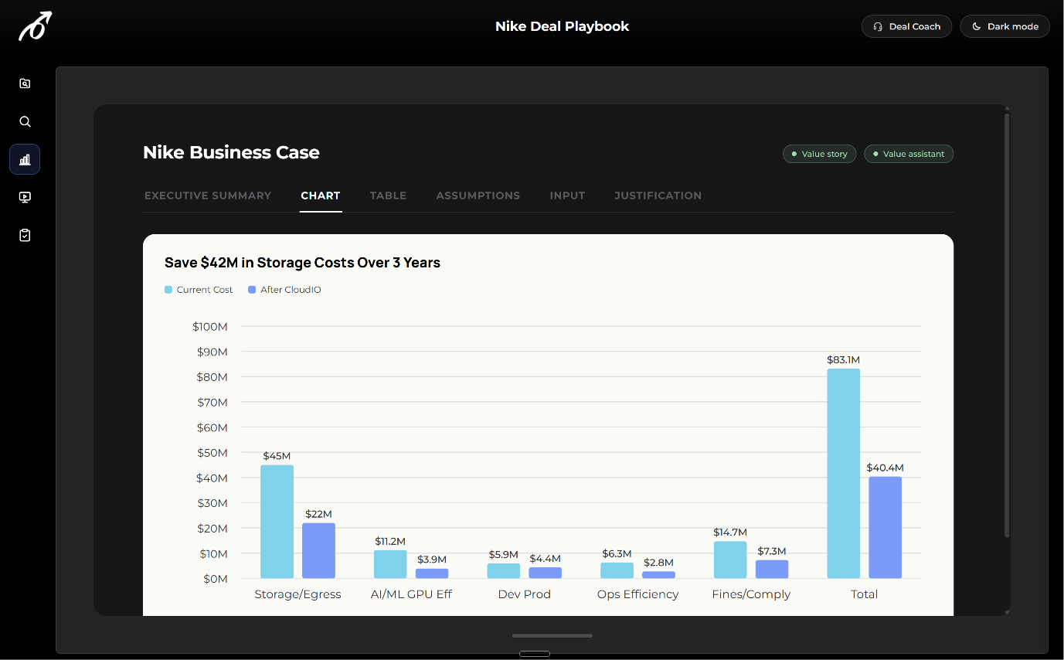Open the document search sidebar icon

pos(25,83)
